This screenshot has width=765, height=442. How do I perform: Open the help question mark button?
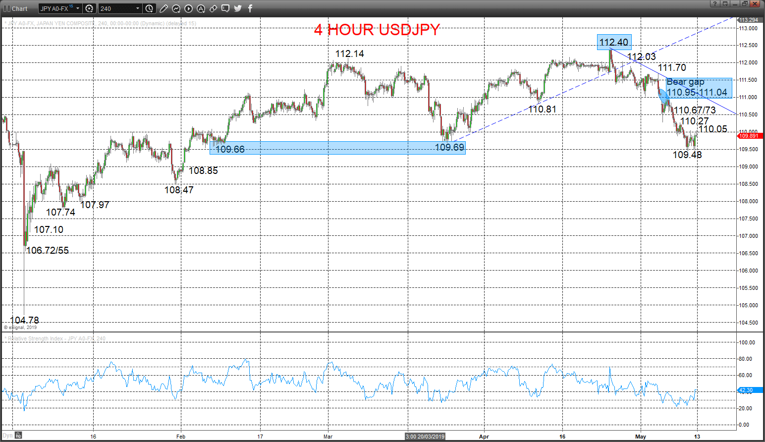tap(714, 3)
